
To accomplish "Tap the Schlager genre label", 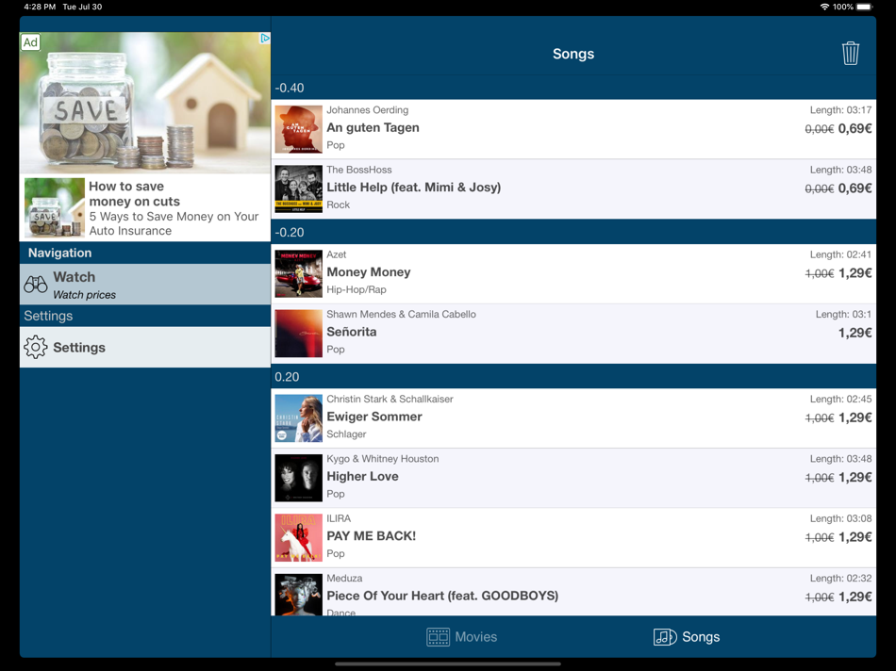I will click(346, 434).
